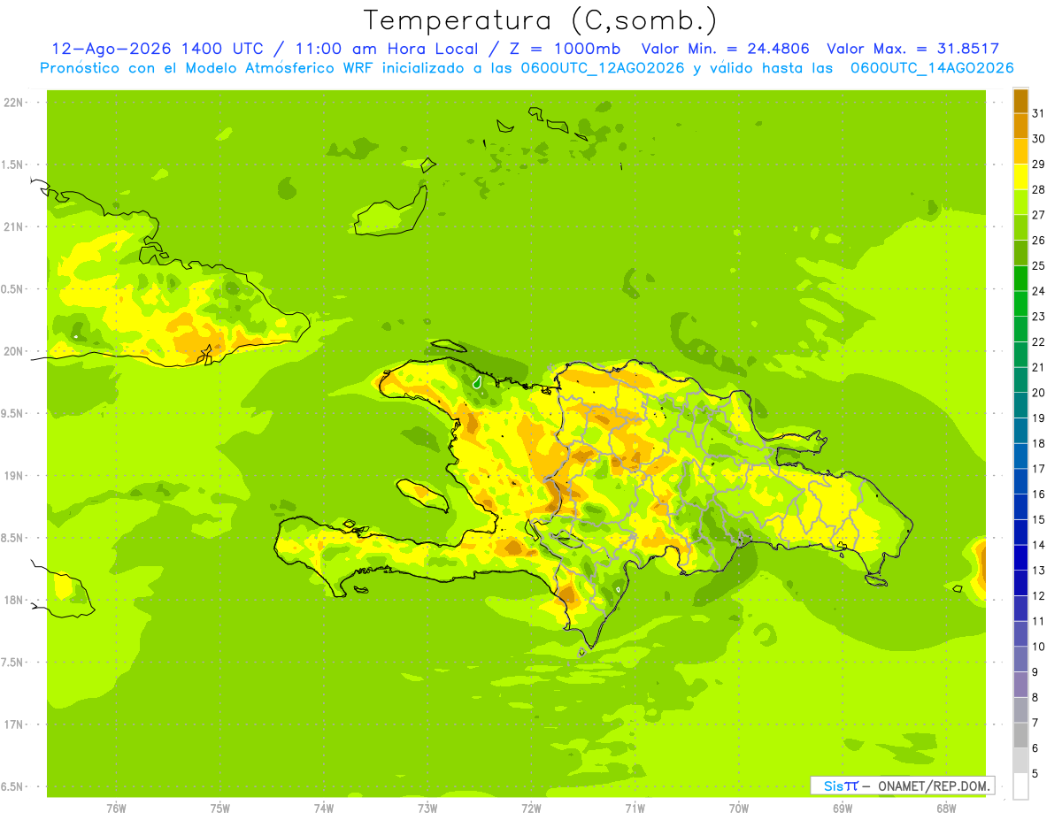The height and width of the screenshot is (820, 1062).
Task: Click "Valor Max. = 31.8517" in header
Action: [x=912, y=49]
